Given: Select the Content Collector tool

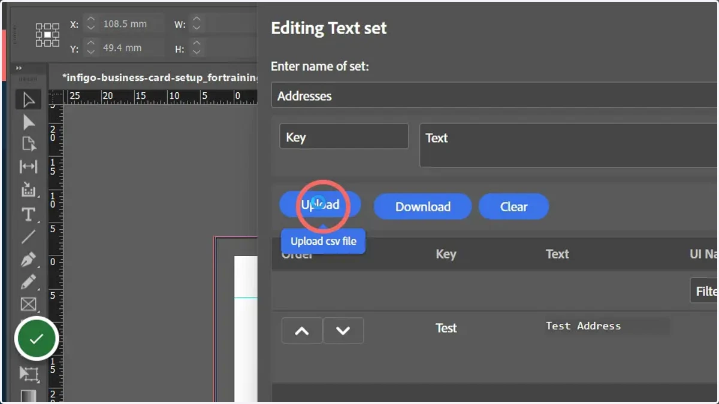Looking at the screenshot, I should pos(28,190).
